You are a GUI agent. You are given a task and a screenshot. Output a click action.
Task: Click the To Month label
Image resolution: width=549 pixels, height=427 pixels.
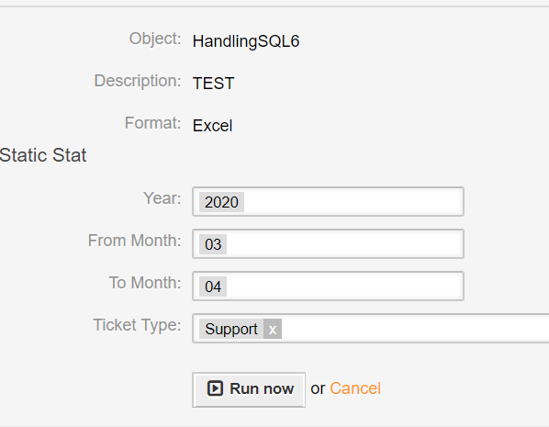point(145,283)
